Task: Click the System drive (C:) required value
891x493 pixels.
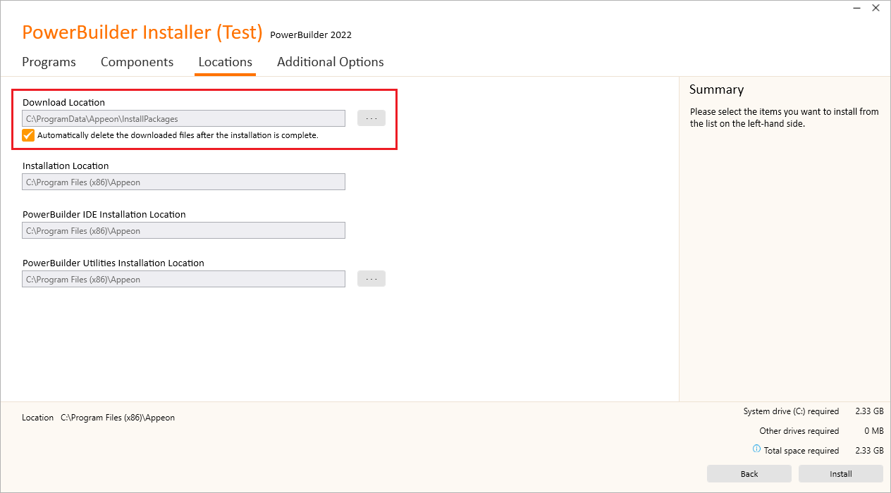Action: click(872, 411)
